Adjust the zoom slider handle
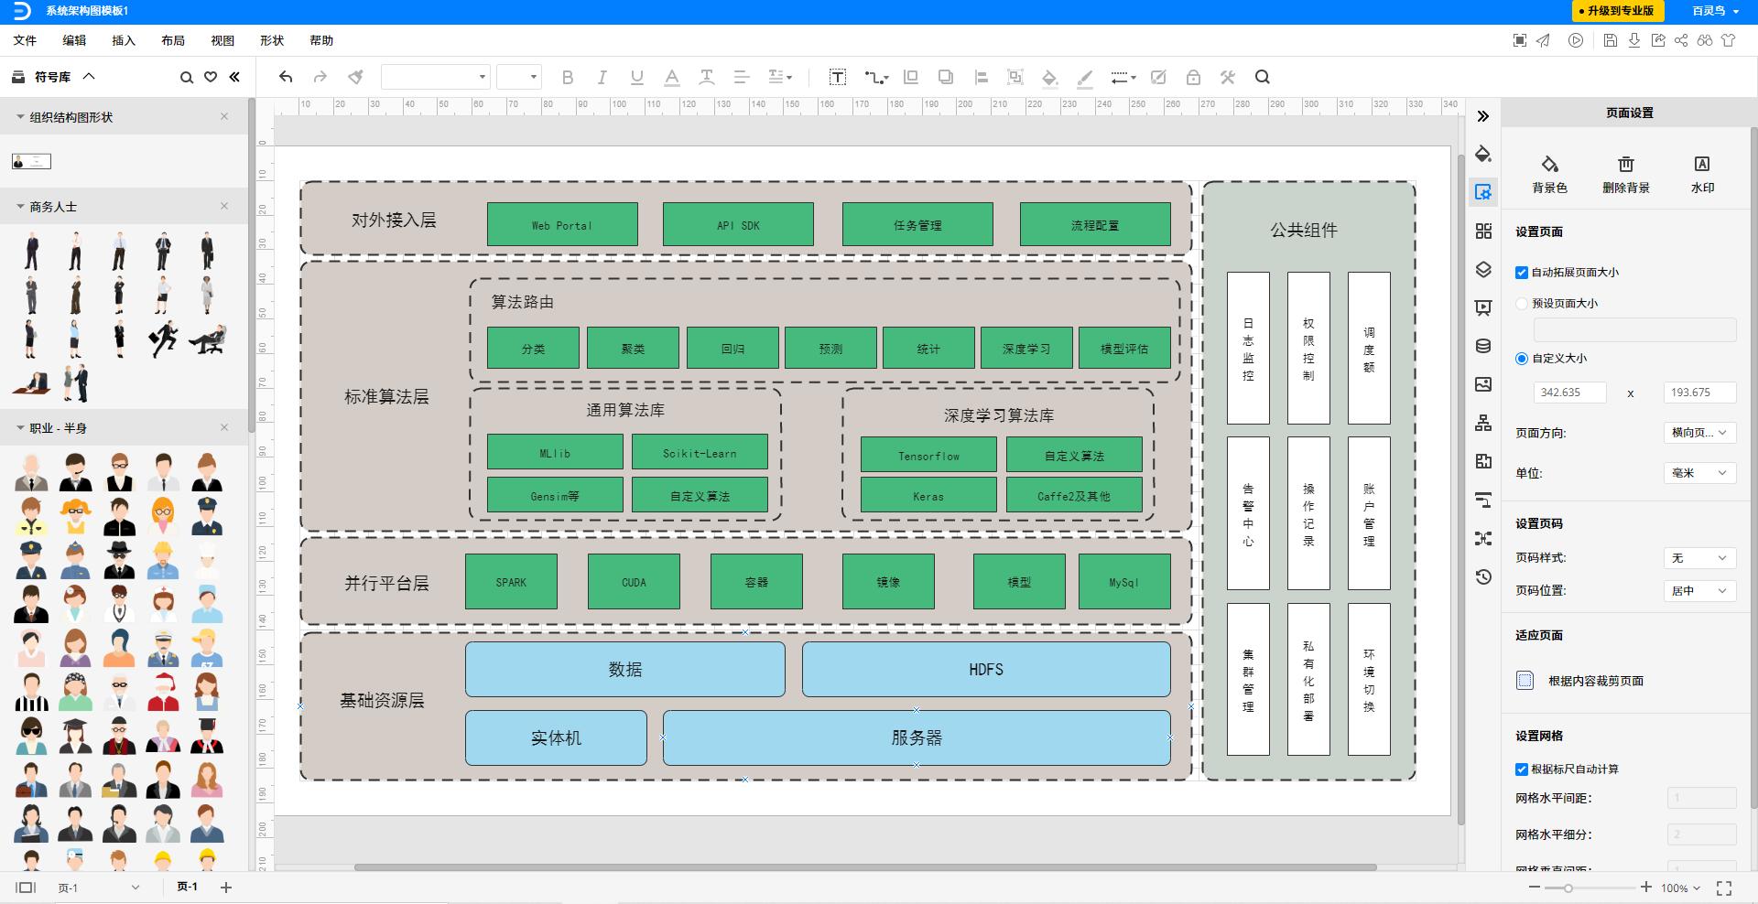1758x904 pixels. pyautogui.click(x=1568, y=888)
